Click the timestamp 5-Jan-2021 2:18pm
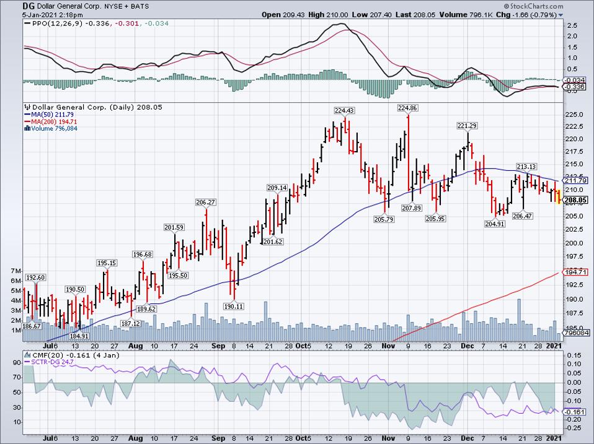The width and height of the screenshot is (594, 444). pyautogui.click(x=53, y=15)
